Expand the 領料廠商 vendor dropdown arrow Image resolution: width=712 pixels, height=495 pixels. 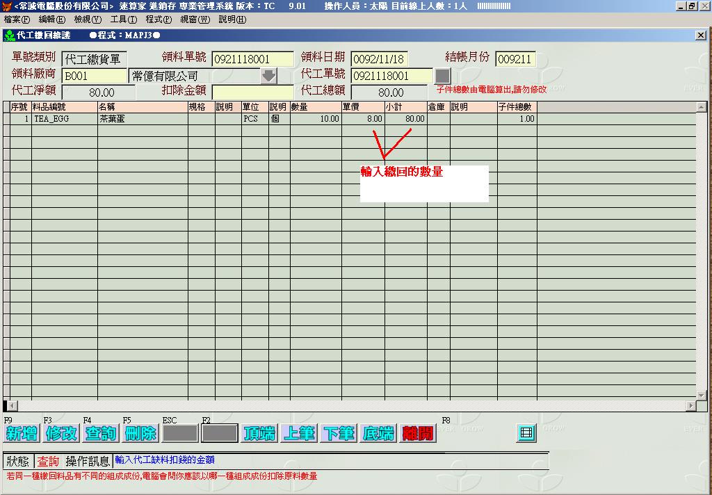coord(268,76)
